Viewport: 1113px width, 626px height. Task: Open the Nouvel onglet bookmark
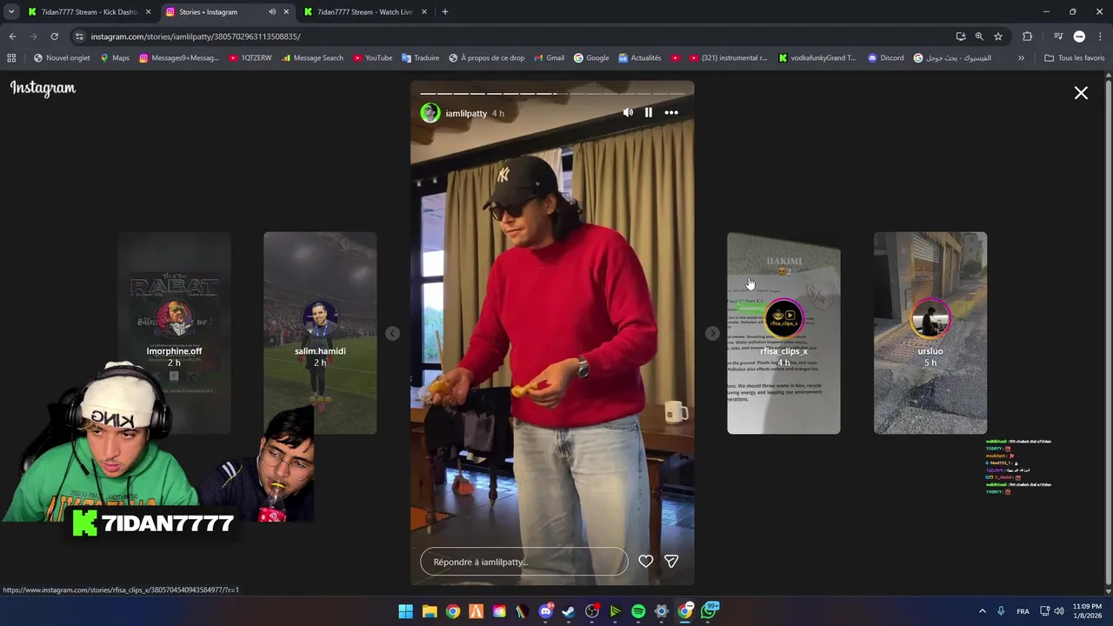tap(62, 58)
